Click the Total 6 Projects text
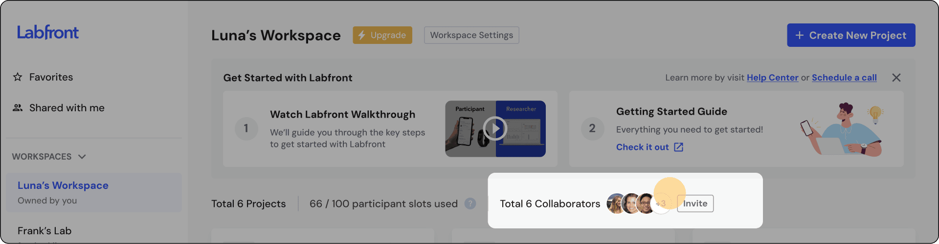Viewport: 939px width, 244px height. pyautogui.click(x=248, y=203)
